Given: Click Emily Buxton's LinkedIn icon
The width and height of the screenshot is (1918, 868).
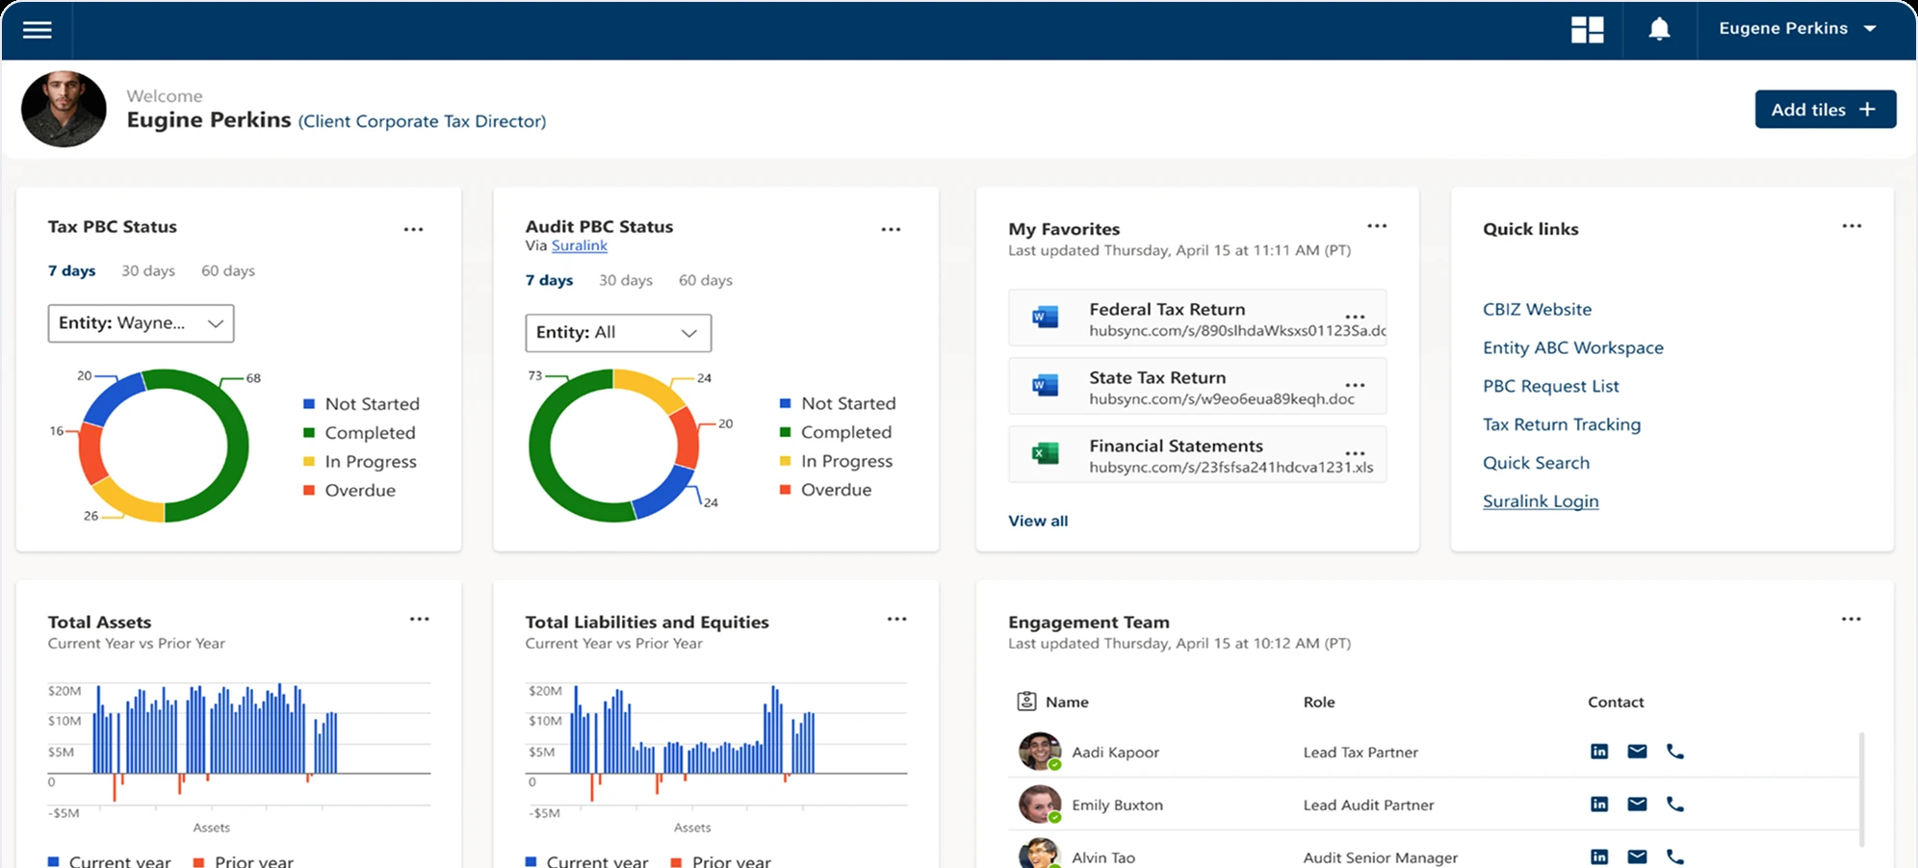Looking at the screenshot, I should point(1599,804).
